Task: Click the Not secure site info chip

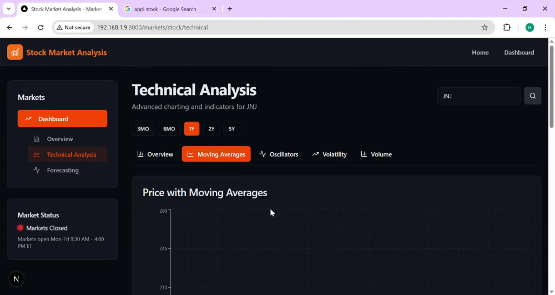Action: pyautogui.click(x=74, y=27)
